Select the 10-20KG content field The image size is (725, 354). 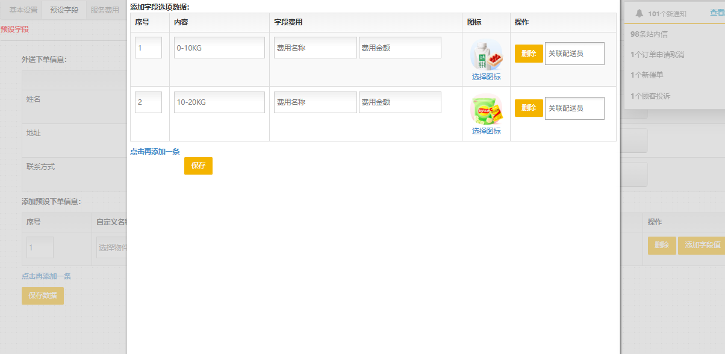coord(219,102)
